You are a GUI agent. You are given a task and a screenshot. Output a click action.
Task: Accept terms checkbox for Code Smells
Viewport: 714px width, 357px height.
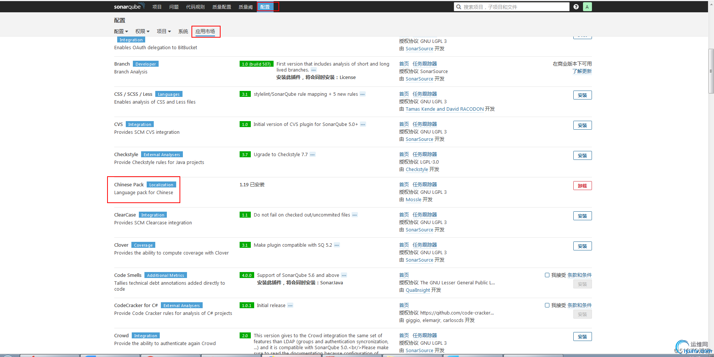tap(547, 275)
